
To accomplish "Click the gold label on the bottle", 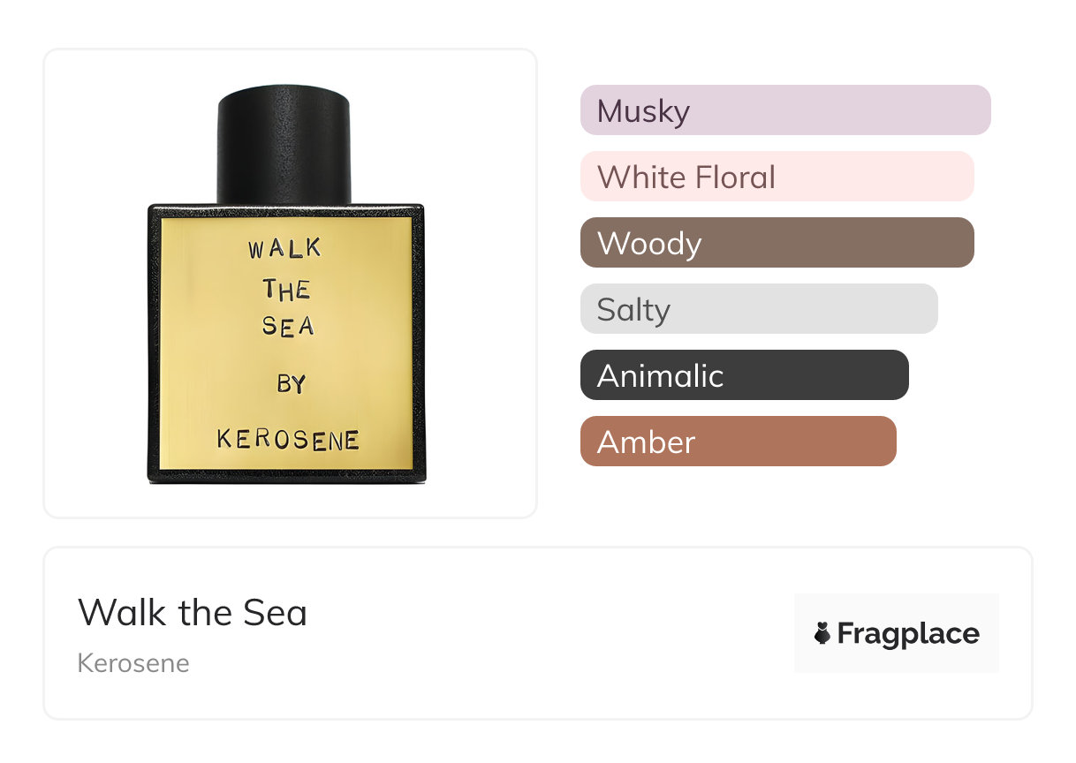I will click(286, 344).
